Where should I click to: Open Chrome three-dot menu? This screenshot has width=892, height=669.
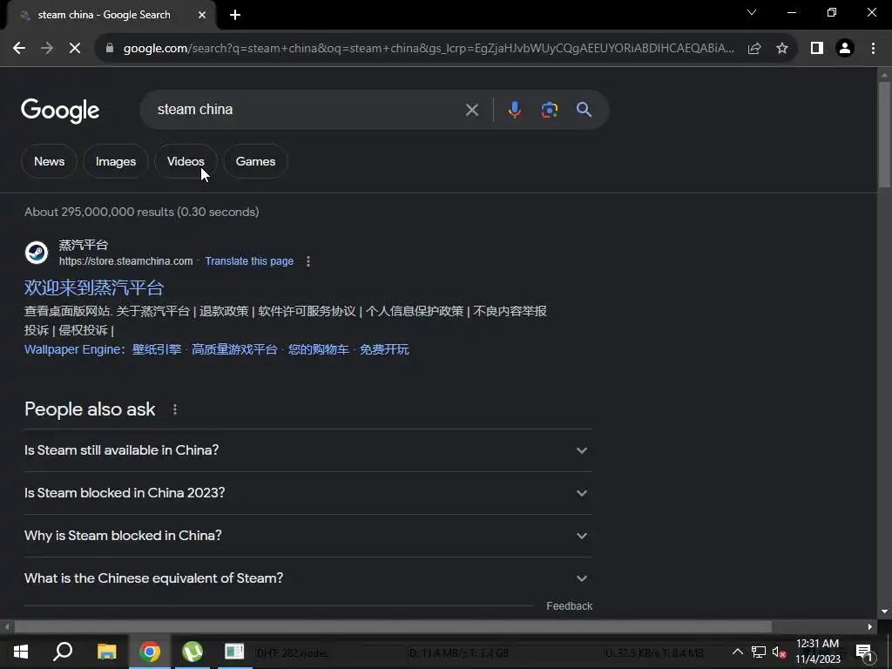coord(873,49)
